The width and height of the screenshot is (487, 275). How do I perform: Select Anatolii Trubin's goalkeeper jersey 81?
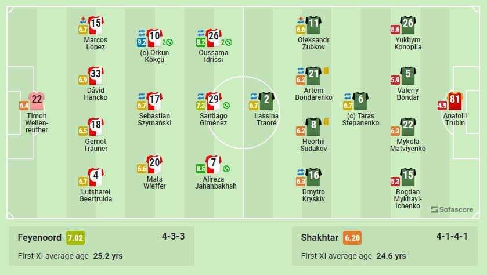(x=454, y=100)
